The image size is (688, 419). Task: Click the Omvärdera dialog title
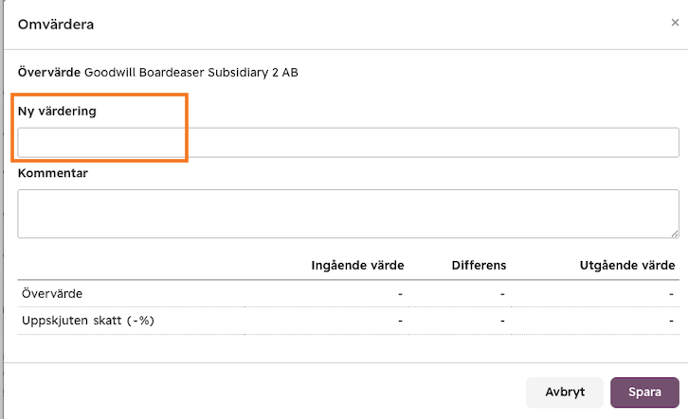56,25
